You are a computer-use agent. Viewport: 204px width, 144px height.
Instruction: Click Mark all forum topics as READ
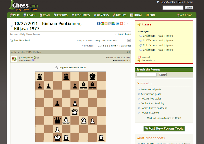164,118
